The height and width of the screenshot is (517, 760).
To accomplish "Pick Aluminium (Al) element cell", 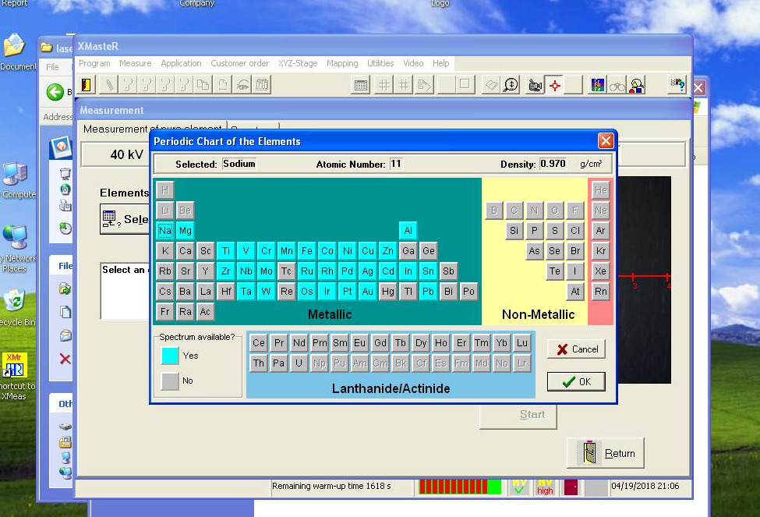I will click(408, 231).
